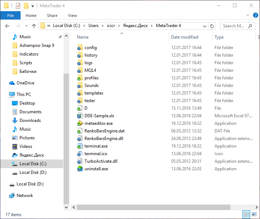Open the Indicators quick access folder
This screenshot has height=219, width=260.
pos(29,54)
